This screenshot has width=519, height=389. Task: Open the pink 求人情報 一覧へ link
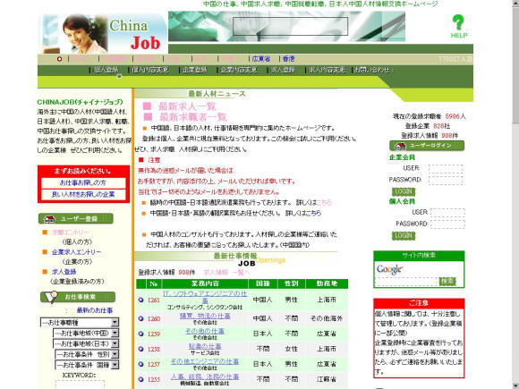point(226,272)
